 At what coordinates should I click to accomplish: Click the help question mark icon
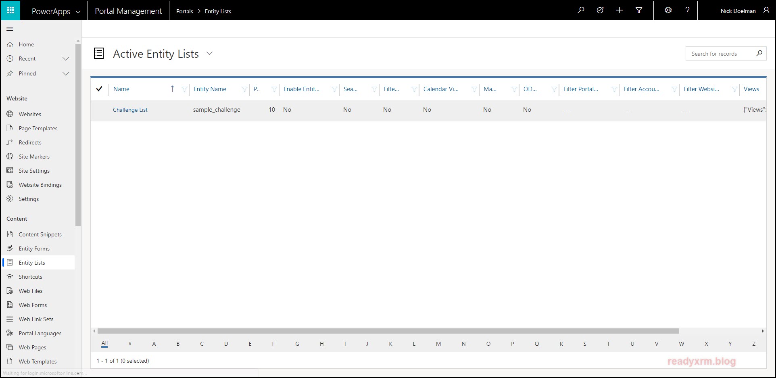pos(688,10)
